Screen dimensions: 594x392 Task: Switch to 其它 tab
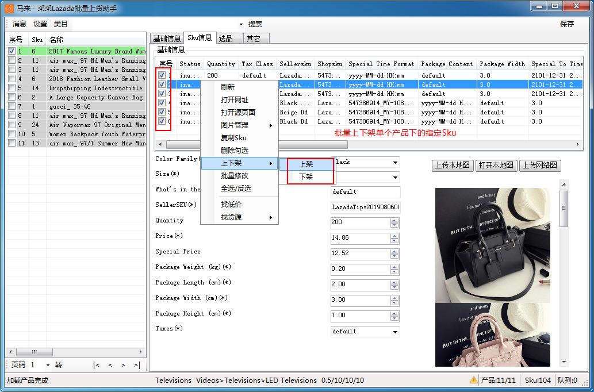pos(256,39)
